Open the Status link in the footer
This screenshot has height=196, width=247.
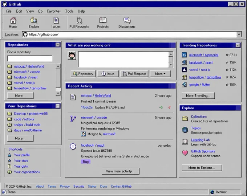point(92,187)
